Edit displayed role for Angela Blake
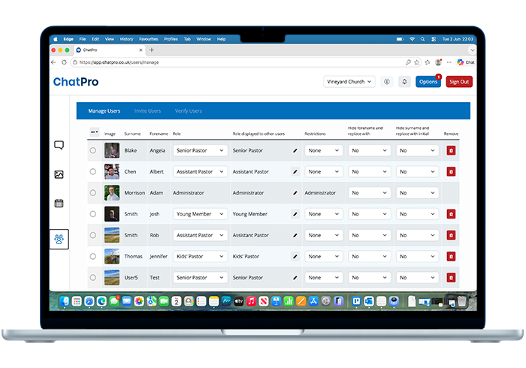Viewport: 526px width, 368px height. (x=295, y=150)
